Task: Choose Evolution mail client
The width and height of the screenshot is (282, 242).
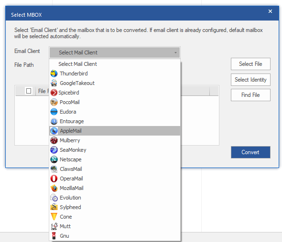Action: point(115,198)
